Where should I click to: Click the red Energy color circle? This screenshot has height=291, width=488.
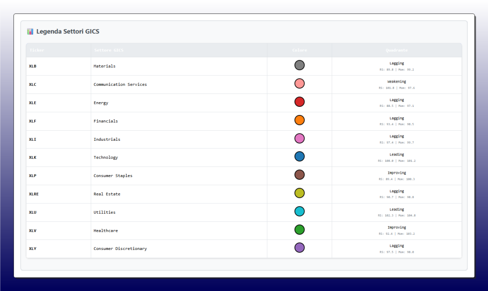coord(299,102)
